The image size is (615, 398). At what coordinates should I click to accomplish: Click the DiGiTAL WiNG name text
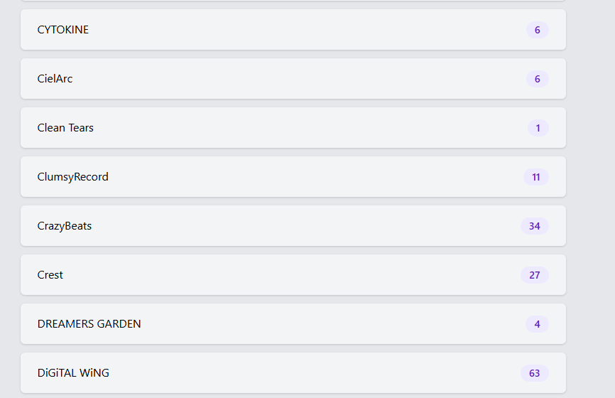[73, 373]
